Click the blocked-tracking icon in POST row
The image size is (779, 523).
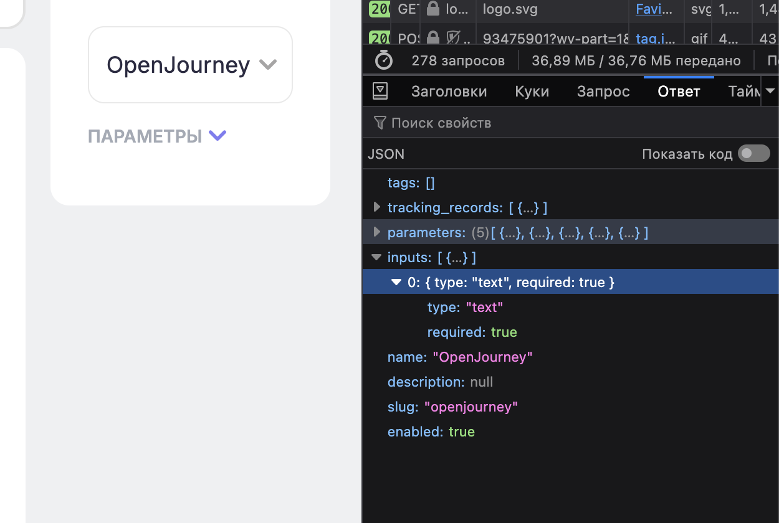(x=453, y=39)
